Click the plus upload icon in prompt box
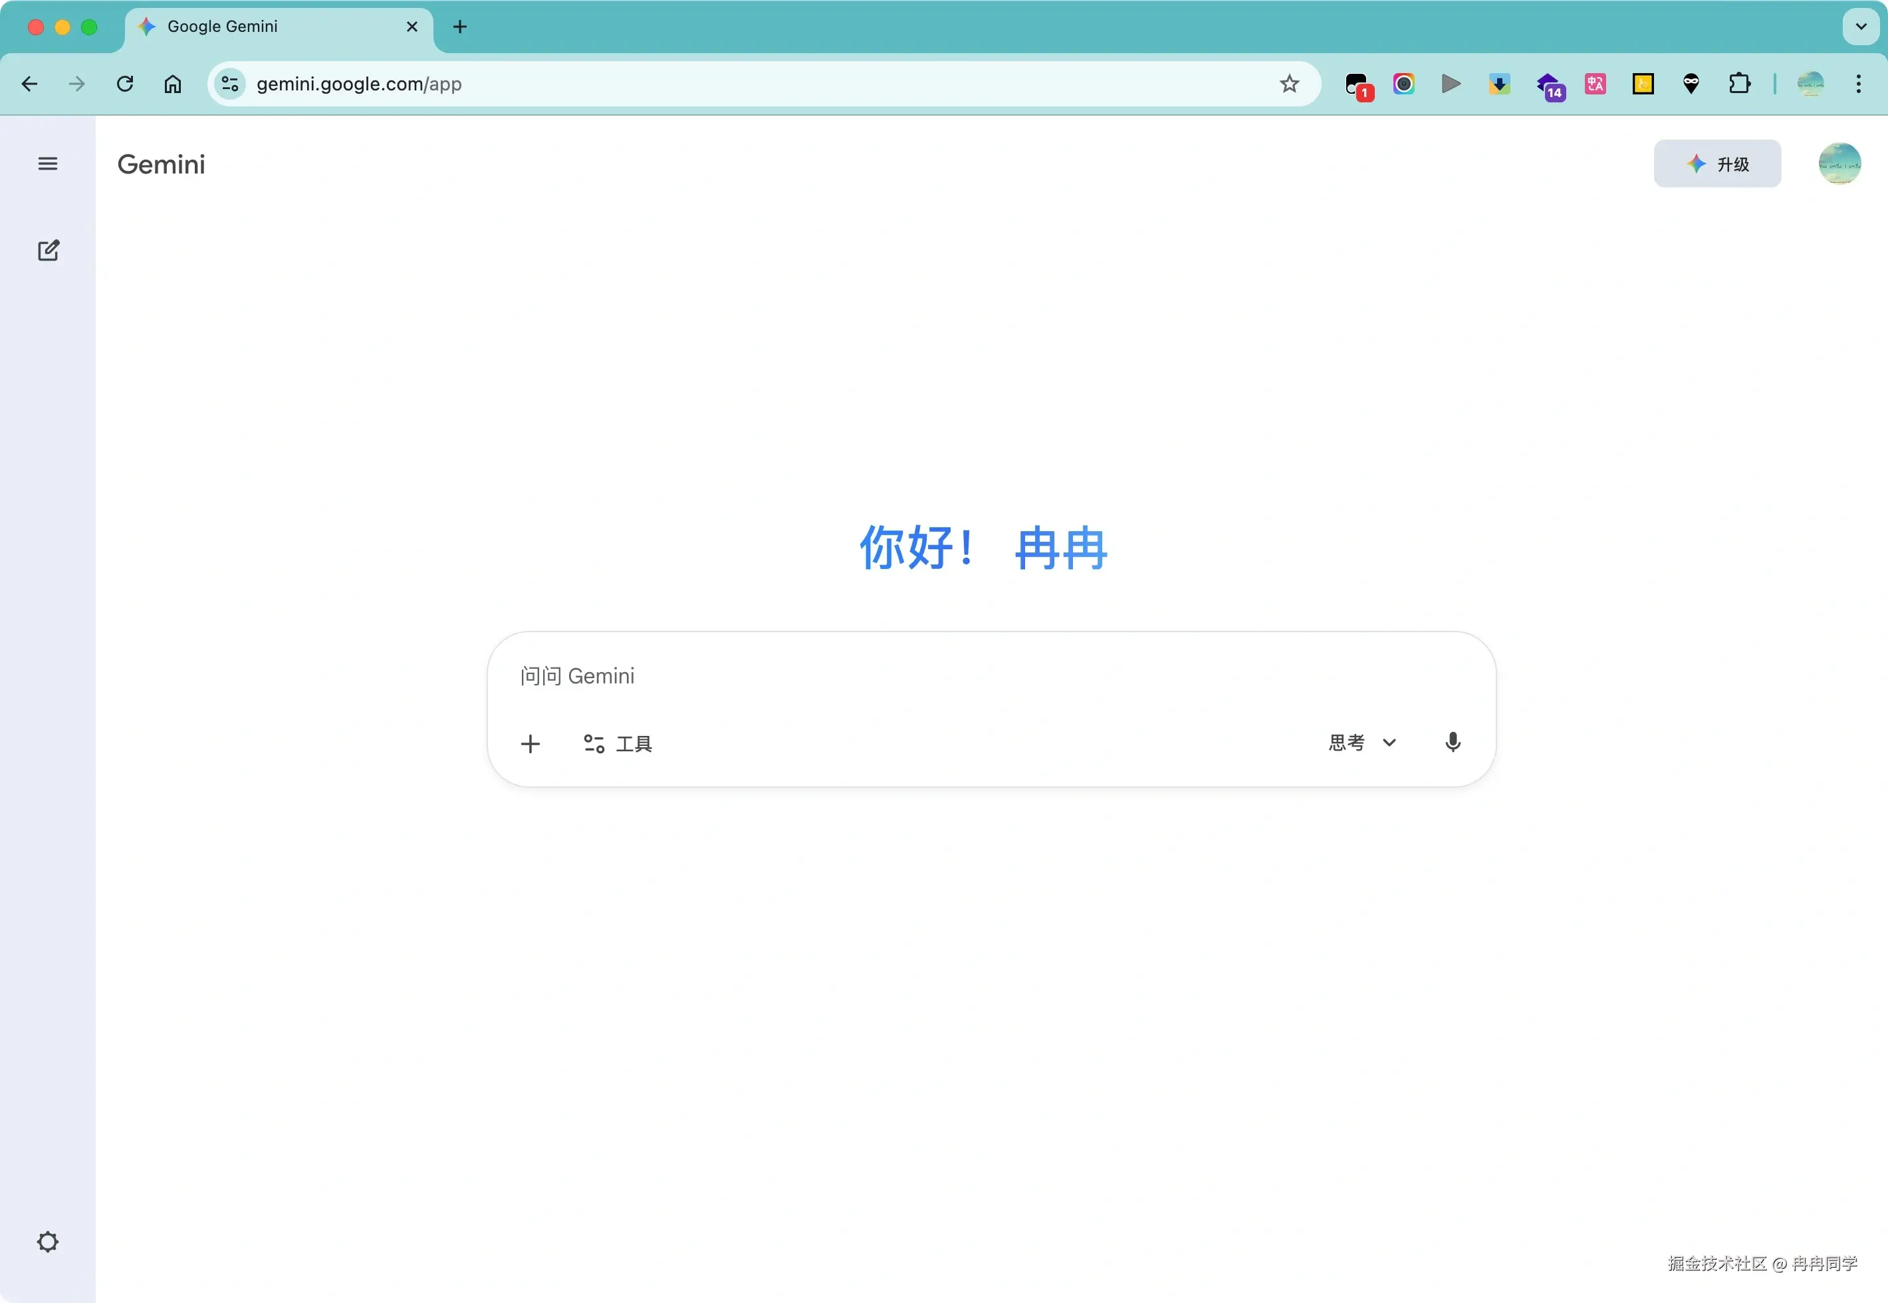 coord(531,744)
